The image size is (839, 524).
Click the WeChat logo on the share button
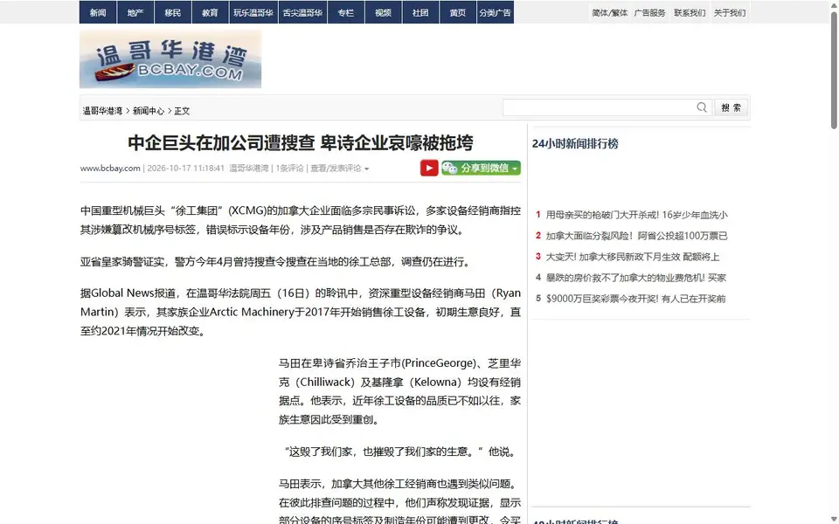click(x=449, y=168)
